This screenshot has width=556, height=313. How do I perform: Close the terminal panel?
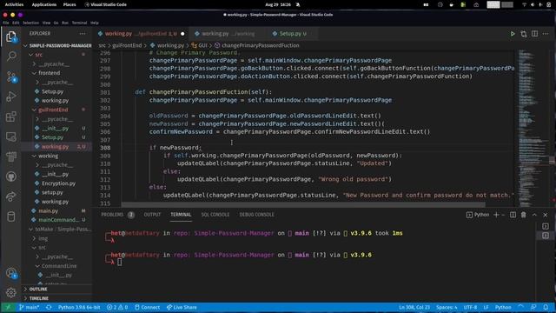pyautogui.click(x=546, y=215)
